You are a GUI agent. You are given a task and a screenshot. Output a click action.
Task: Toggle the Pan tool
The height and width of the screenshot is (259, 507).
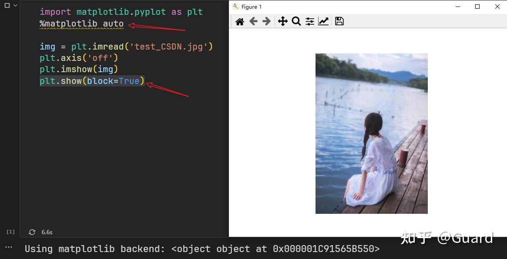coord(282,21)
